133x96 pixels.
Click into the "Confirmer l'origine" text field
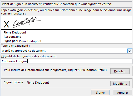[67, 61]
